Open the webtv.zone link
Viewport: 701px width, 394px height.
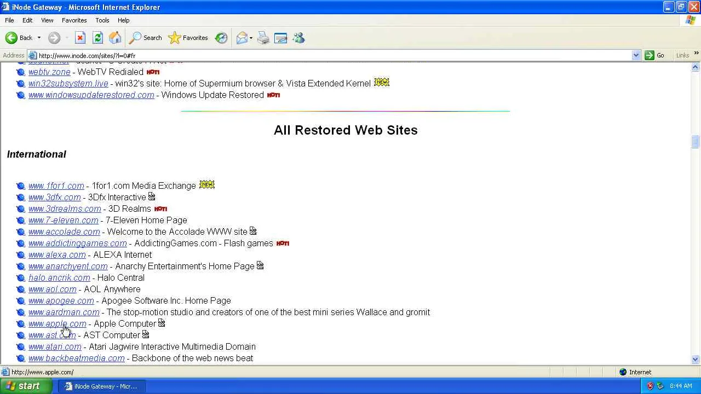49,72
